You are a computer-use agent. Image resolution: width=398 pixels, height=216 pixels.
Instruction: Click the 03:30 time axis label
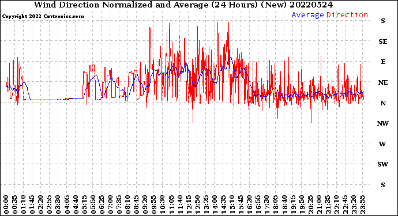click(x=58, y=204)
